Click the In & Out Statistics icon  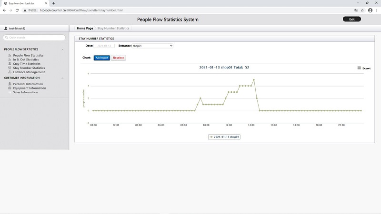[10, 59]
